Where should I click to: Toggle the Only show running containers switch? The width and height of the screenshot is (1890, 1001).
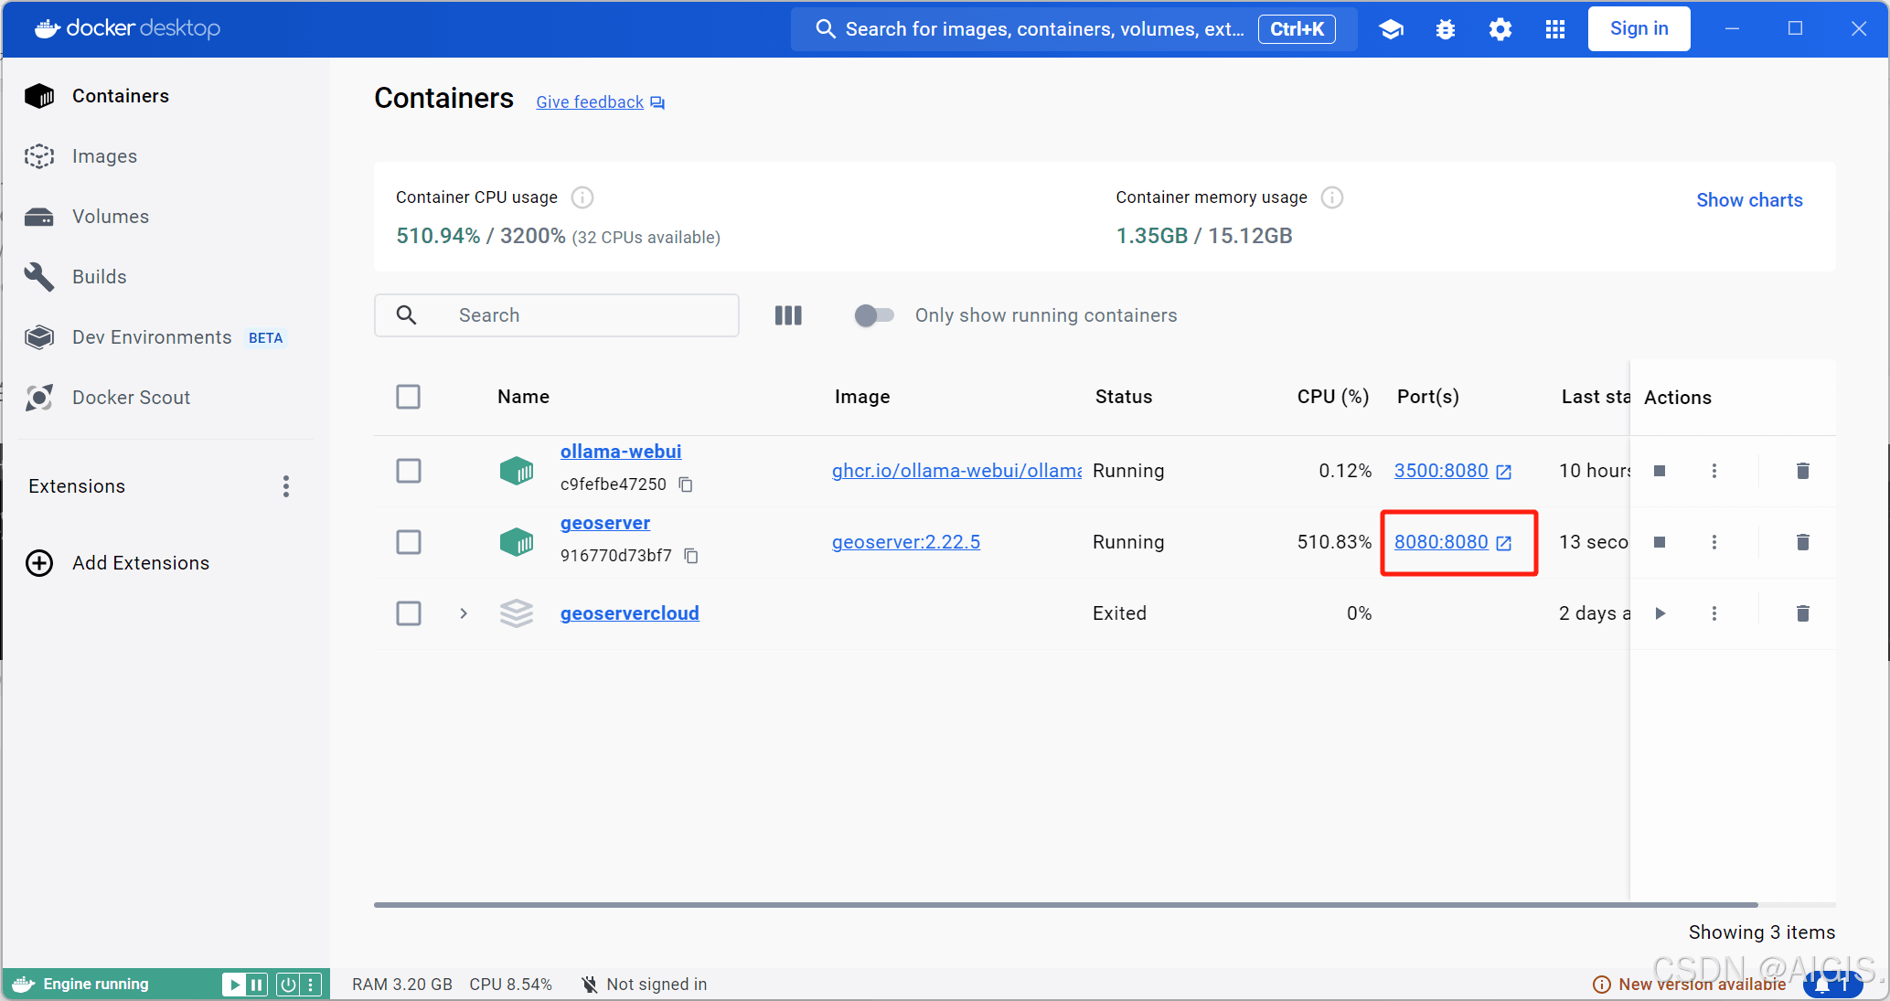(871, 314)
